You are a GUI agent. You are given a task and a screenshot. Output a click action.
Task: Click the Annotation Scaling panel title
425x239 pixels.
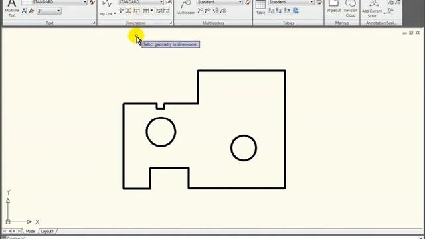pyautogui.click(x=381, y=23)
